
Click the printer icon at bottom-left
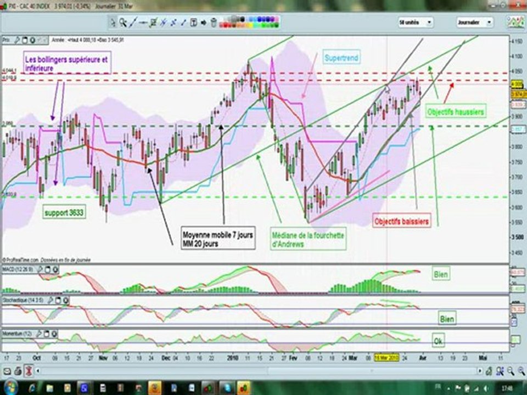pyautogui.click(x=18, y=371)
